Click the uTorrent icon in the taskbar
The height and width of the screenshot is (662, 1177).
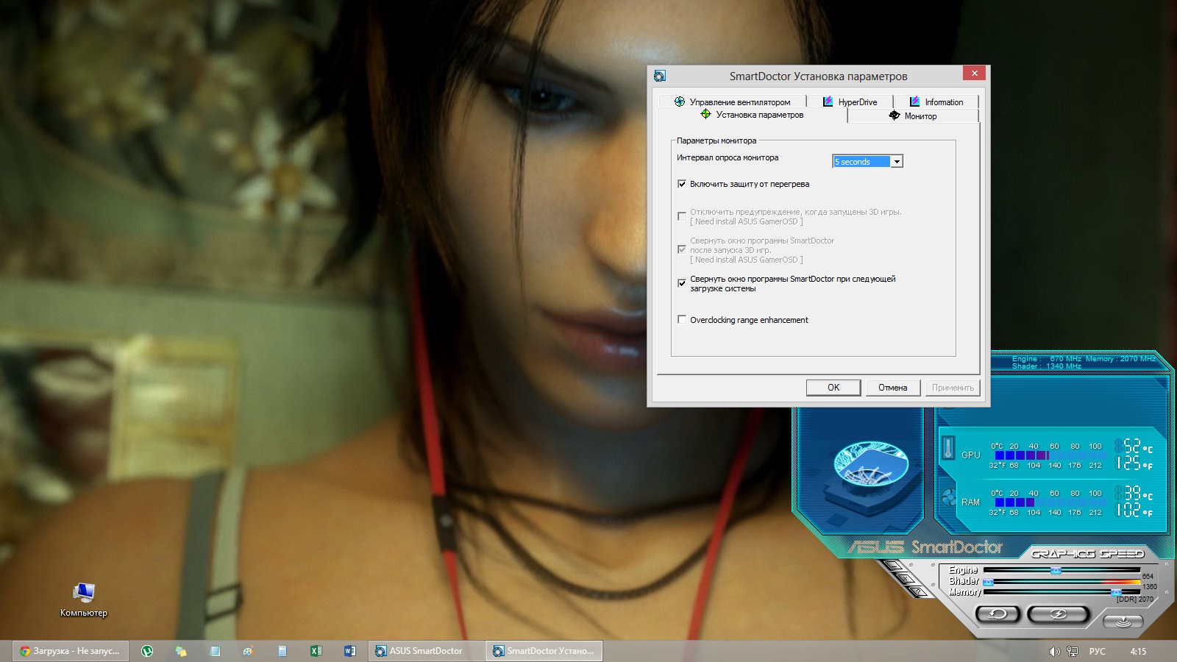pos(147,651)
